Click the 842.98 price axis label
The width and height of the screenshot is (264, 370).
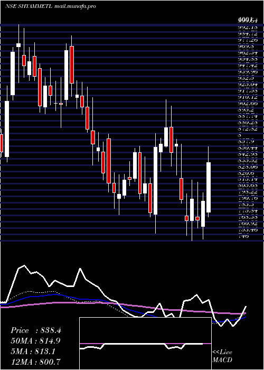point(247,154)
